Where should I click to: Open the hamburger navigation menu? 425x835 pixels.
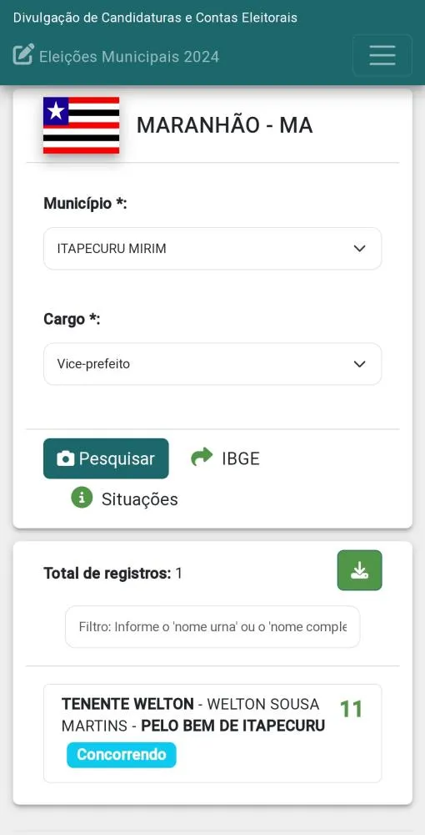(x=382, y=55)
